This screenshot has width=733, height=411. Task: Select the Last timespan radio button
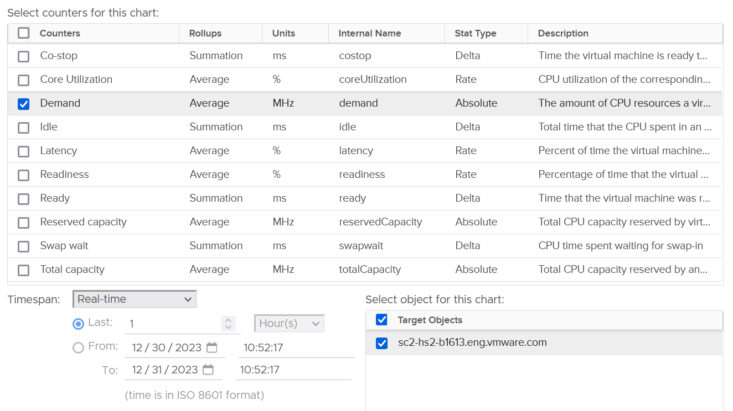click(x=78, y=324)
